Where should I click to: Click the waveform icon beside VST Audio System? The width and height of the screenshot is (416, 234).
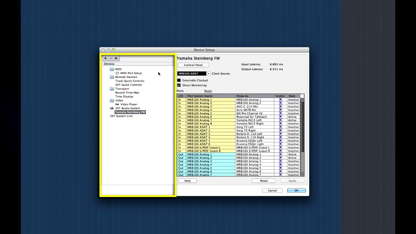point(112,108)
